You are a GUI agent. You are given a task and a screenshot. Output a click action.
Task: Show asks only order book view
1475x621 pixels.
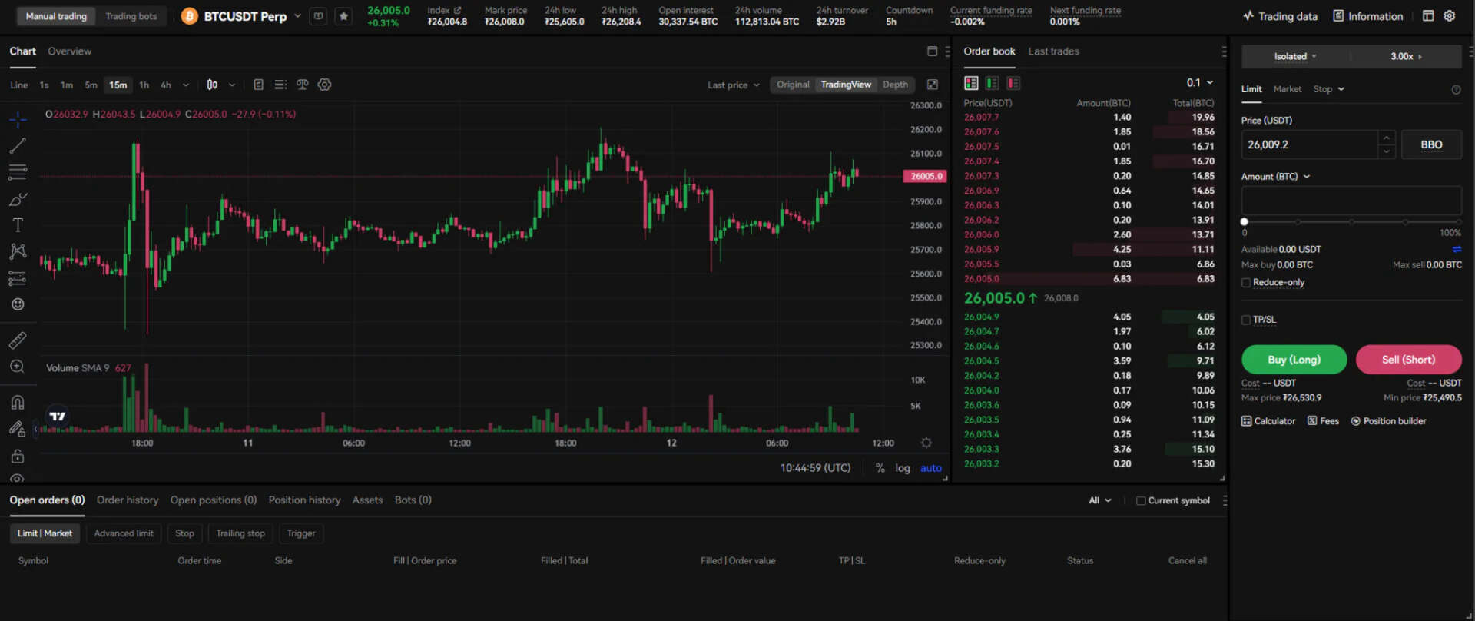click(1014, 83)
